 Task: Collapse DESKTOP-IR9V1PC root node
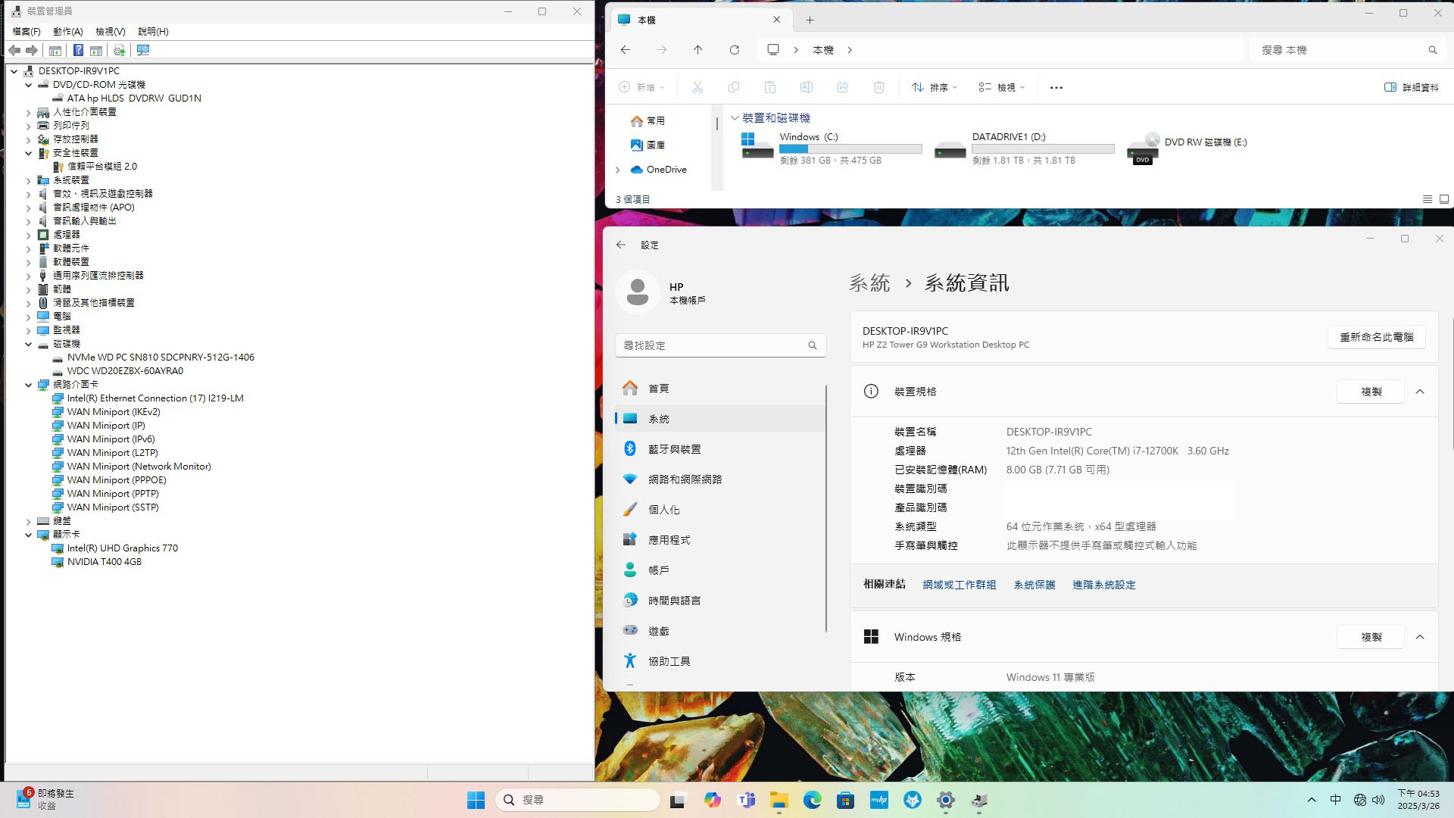click(x=14, y=71)
